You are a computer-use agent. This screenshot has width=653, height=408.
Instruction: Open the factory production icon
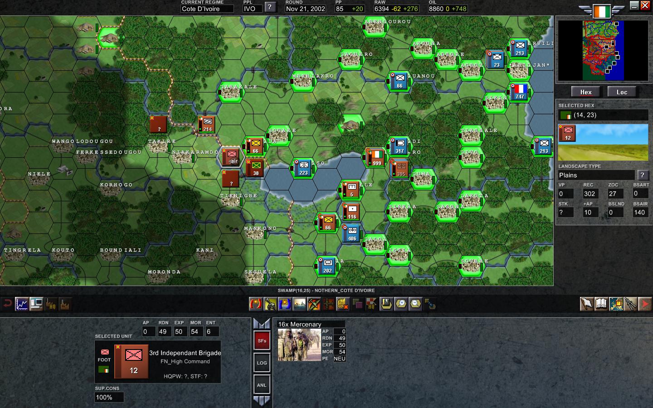[65, 304]
